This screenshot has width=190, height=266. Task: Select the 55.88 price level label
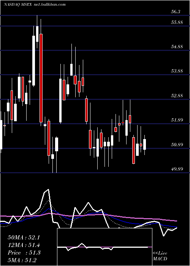click(177, 22)
